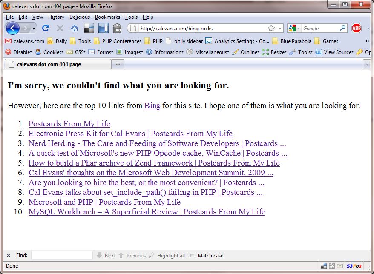Click Previous in the find bar
The height and width of the screenshot is (274, 374).
(x=132, y=255)
